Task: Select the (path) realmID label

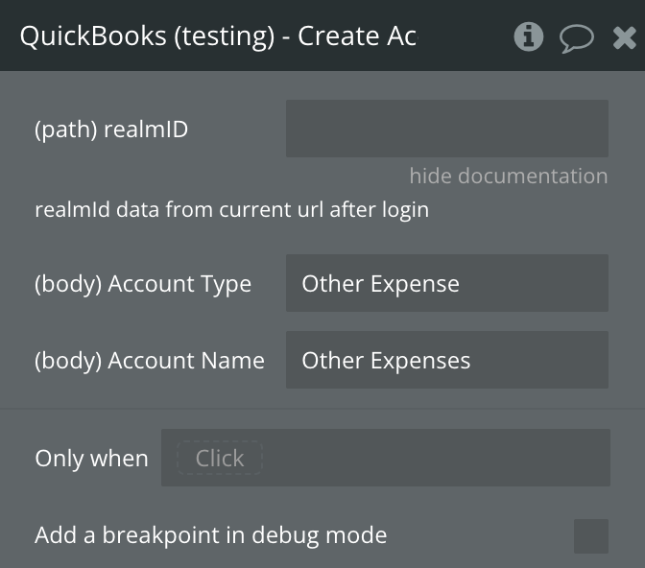Action: 111,130
